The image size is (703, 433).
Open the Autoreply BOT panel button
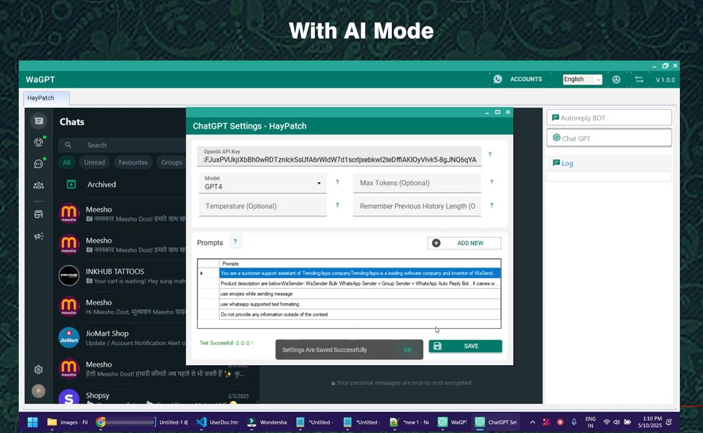click(609, 118)
